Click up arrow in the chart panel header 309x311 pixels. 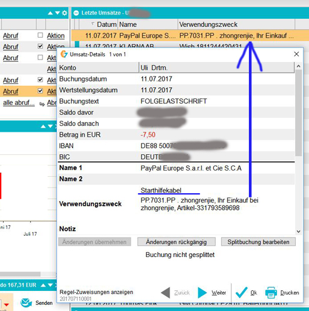43,126
